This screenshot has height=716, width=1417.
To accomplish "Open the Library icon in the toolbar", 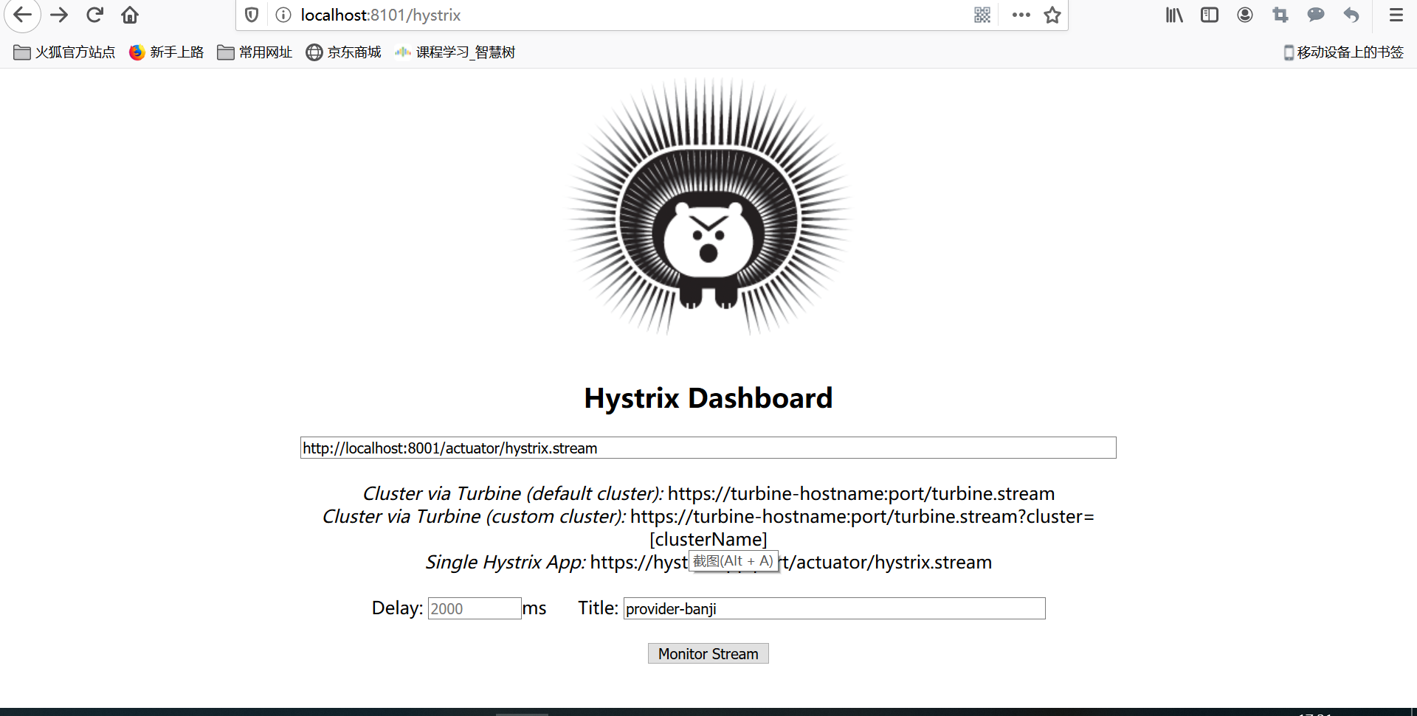I will click(1173, 15).
